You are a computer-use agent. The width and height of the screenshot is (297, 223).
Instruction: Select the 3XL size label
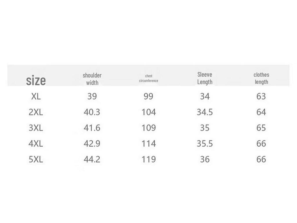36,128
